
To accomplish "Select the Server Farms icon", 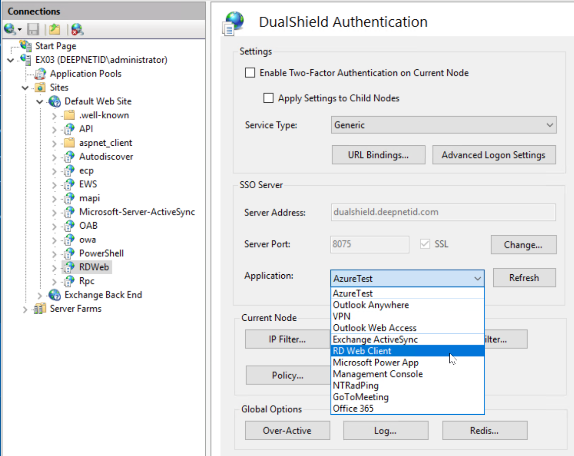I will 40,309.
